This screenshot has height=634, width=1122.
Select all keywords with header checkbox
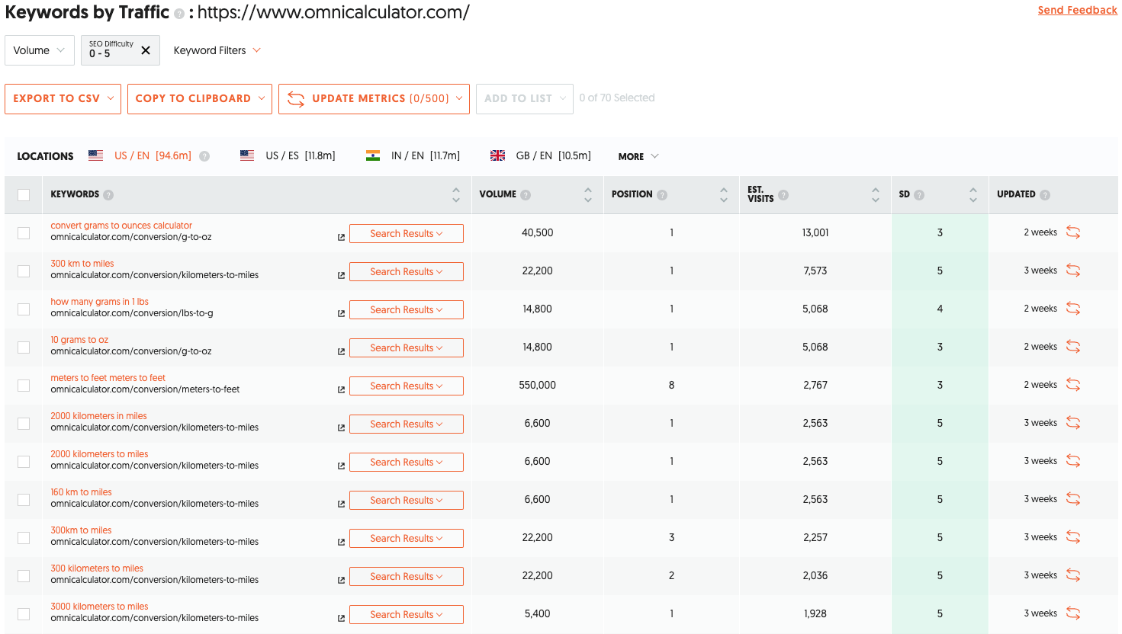pos(24,195)
